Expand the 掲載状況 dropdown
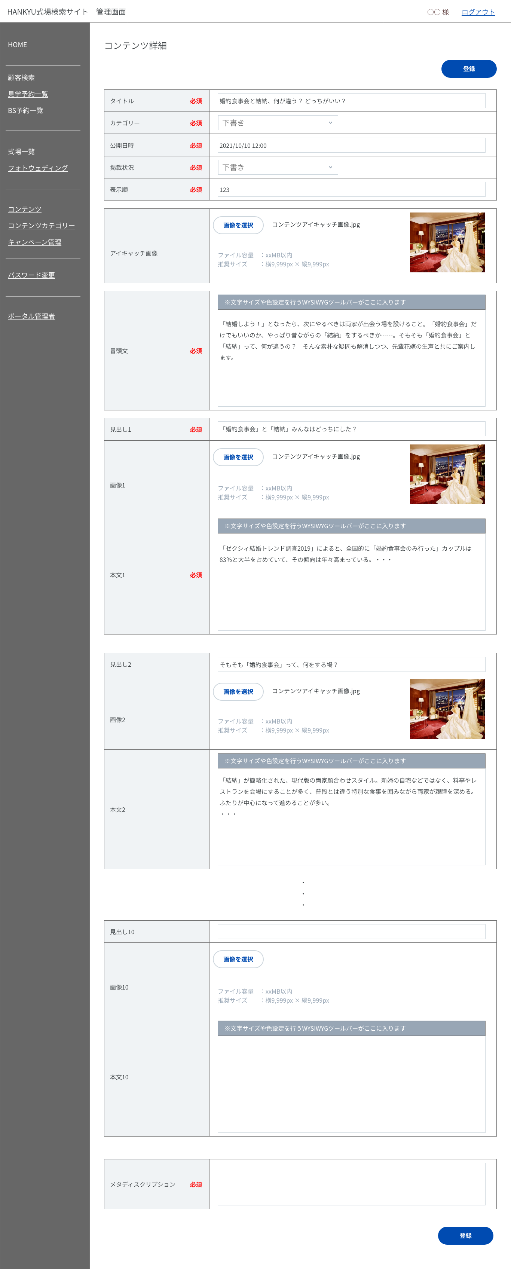 click(278, 168)
